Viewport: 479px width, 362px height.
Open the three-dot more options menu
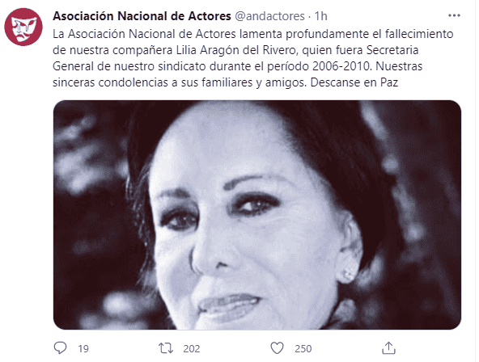pos(454,15)
